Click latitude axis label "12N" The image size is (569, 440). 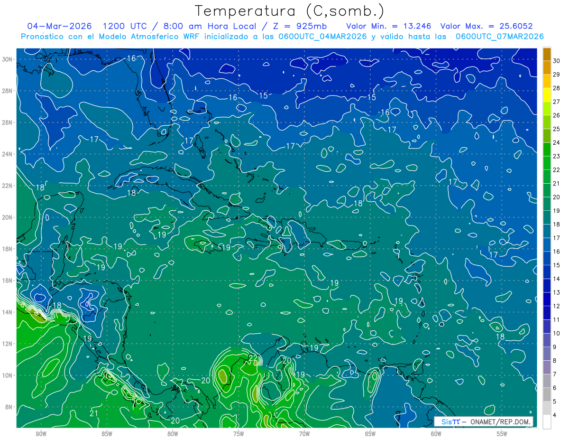8,344
